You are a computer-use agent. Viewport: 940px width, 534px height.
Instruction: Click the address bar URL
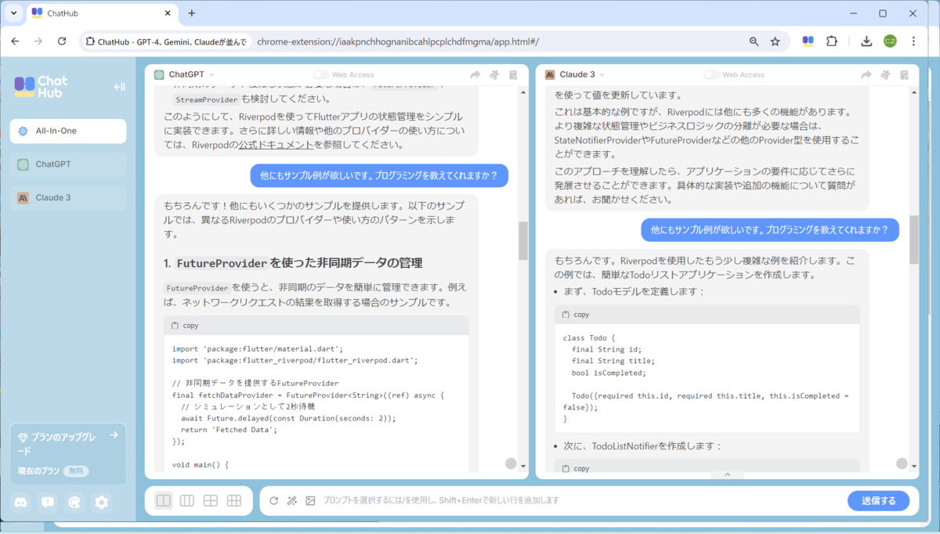click(398, 41)
